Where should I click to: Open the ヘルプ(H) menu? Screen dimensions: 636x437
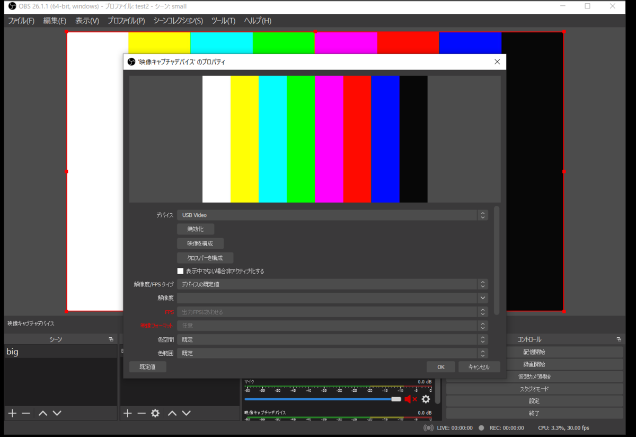tap(258, 21)
